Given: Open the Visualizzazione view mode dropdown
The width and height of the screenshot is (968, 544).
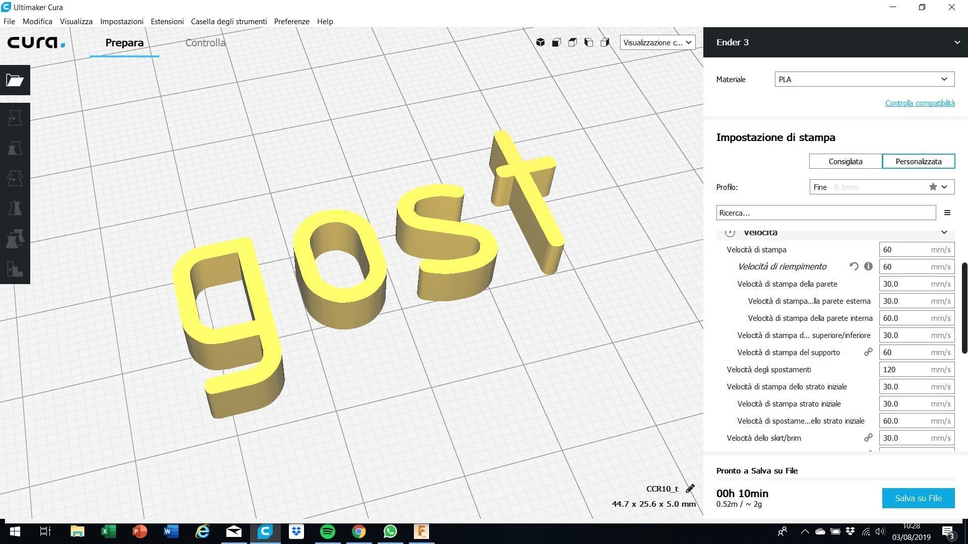Looking at the screenshot, I should pos(657,42).
